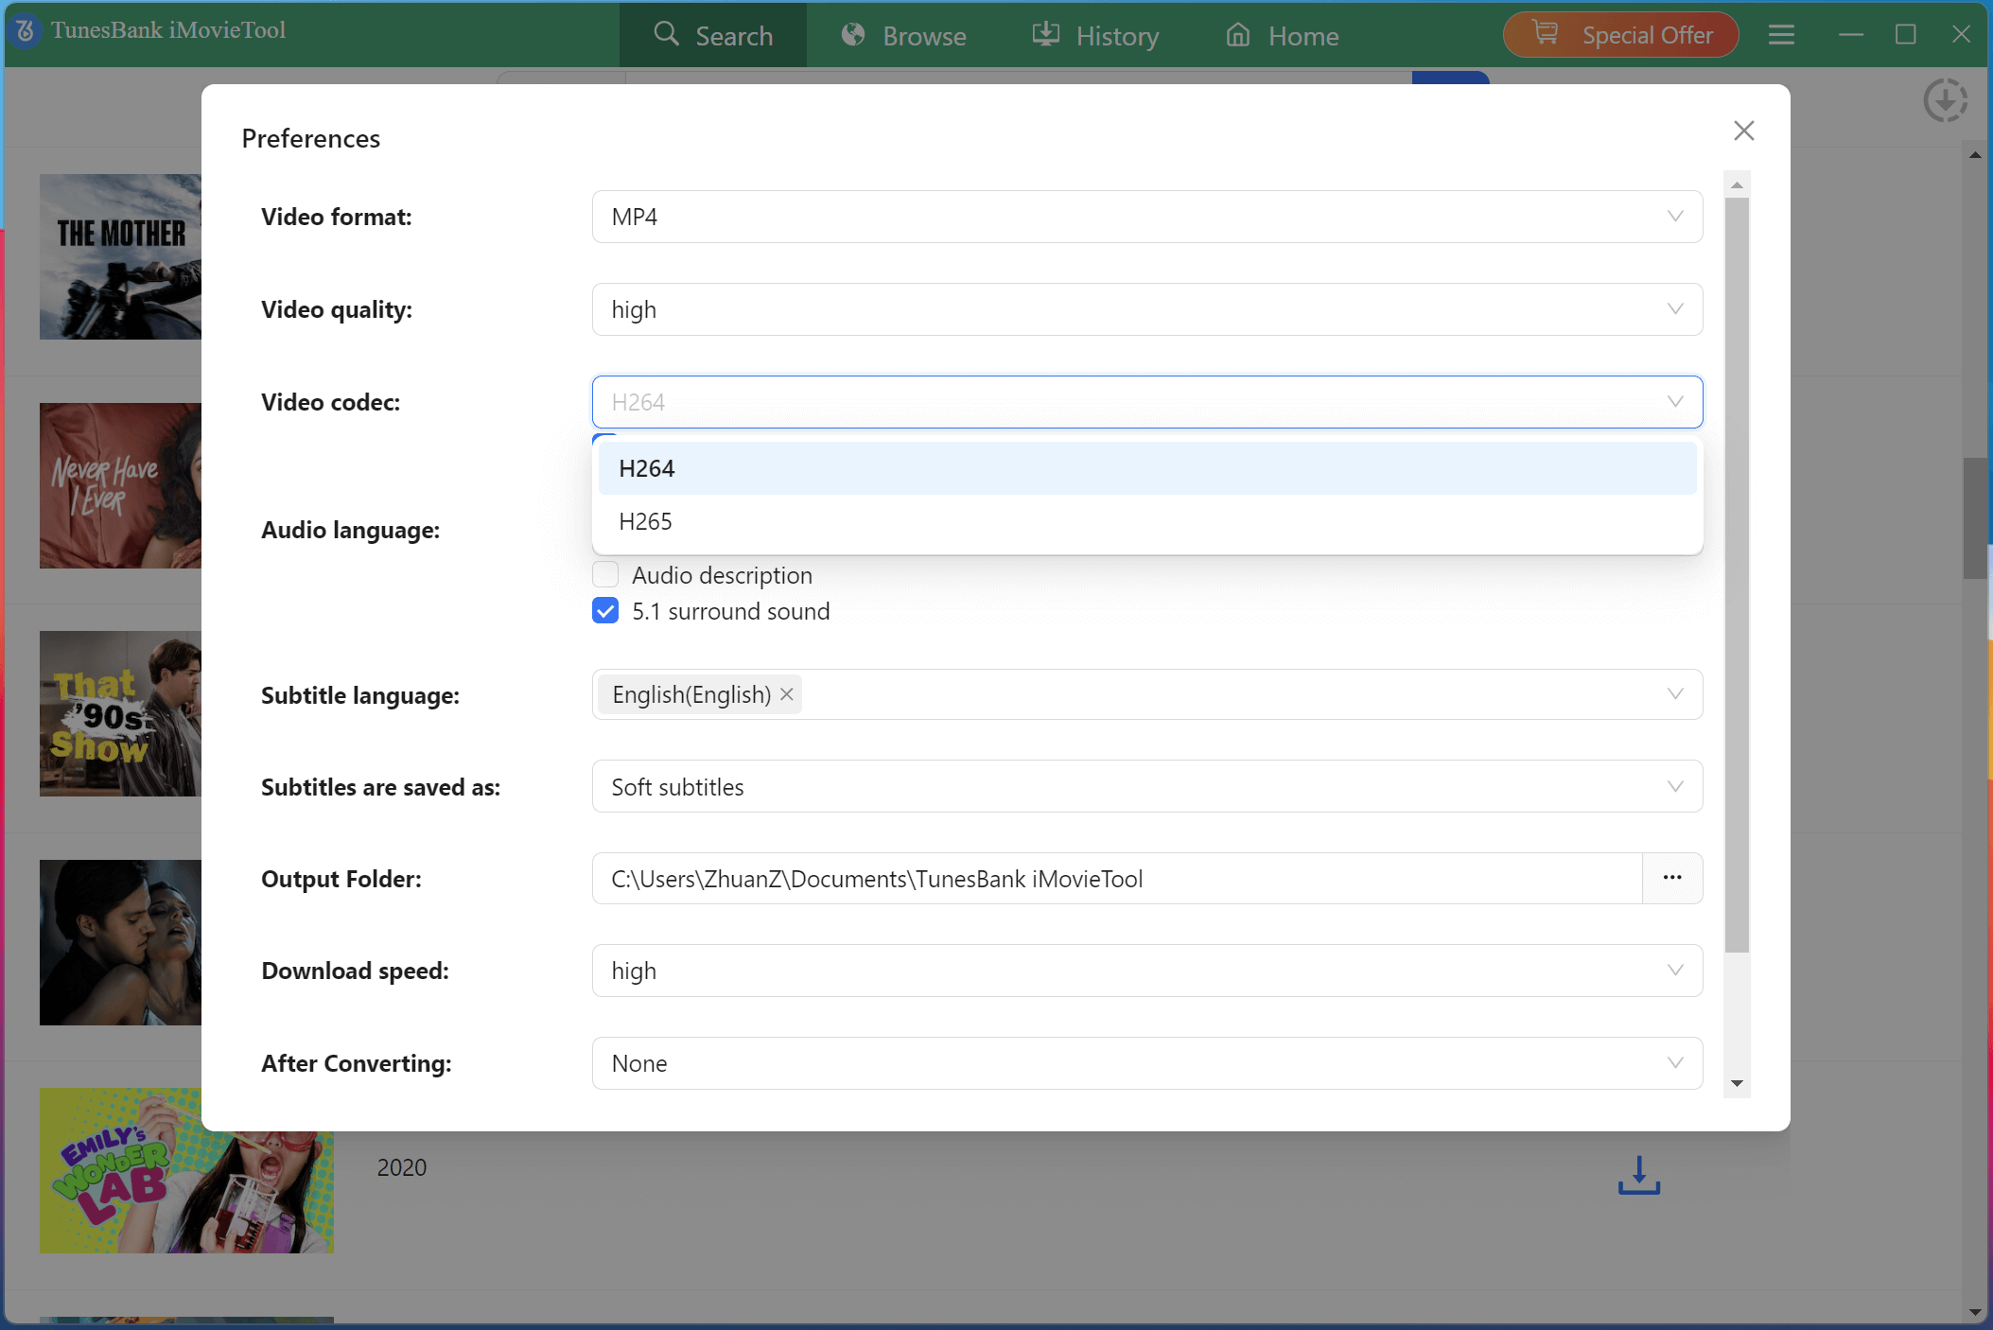Start downloading the 2020 title
This screenshot has height=1330, width=1993.
1639,1176
